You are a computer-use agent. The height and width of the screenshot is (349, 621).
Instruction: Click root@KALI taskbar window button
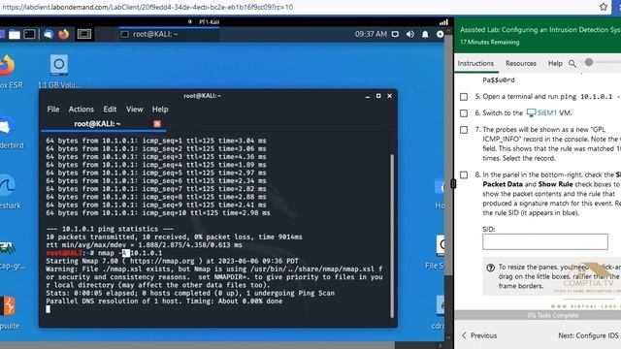pyautogui.click(x=168, y=35)
